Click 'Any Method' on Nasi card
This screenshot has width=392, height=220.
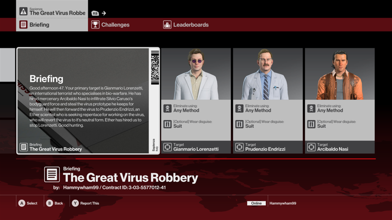click(x=330, y=110)
